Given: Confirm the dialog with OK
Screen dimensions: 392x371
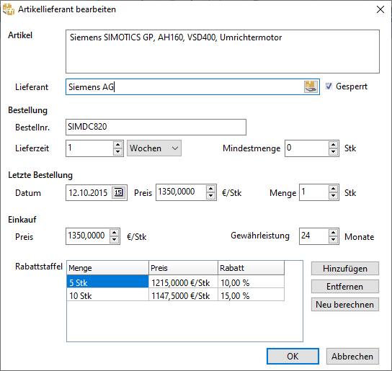Looking at the screenshot, I should click(293, 357).
